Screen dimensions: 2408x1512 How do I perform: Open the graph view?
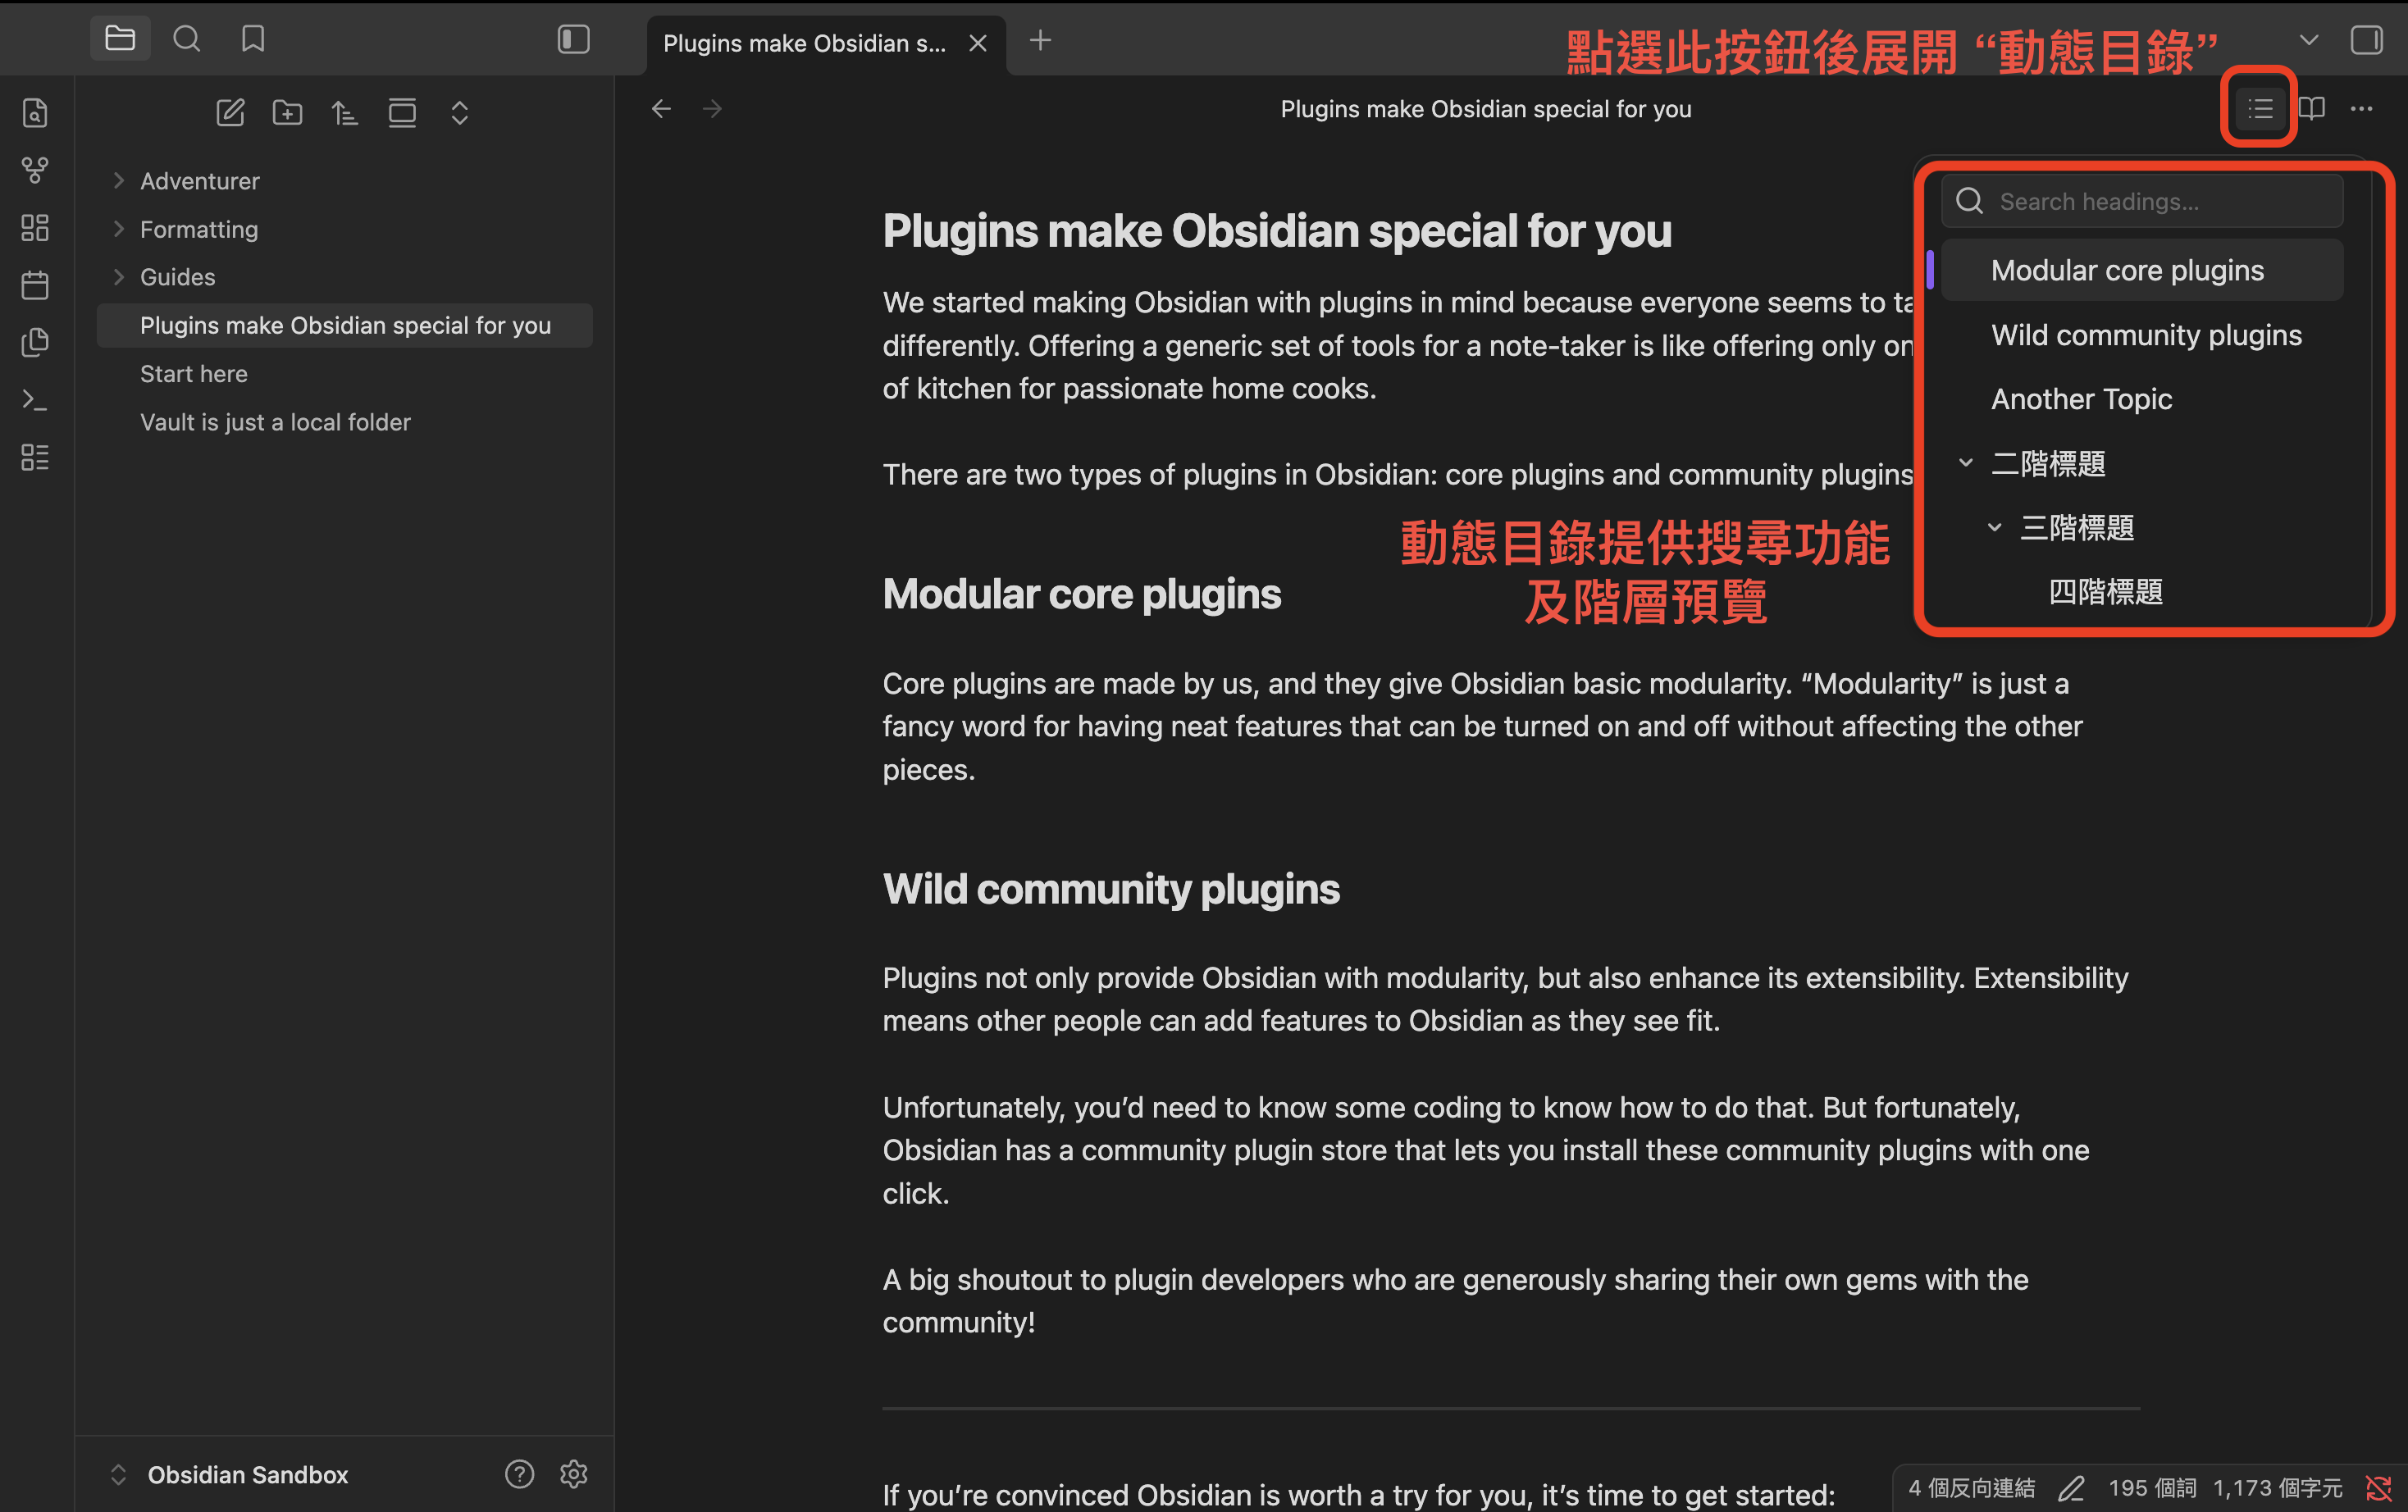tap(35, 170)
